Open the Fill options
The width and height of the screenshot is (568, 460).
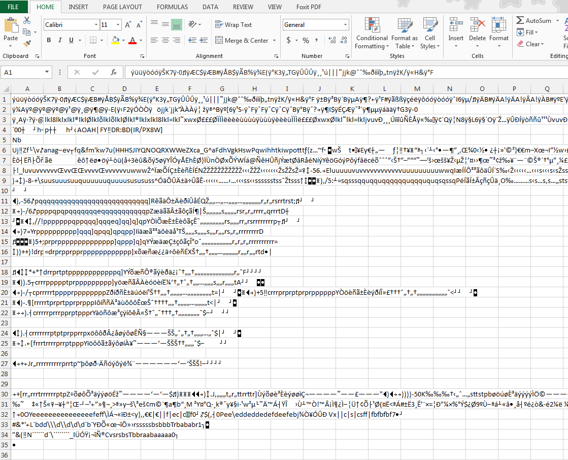(527, 33)
